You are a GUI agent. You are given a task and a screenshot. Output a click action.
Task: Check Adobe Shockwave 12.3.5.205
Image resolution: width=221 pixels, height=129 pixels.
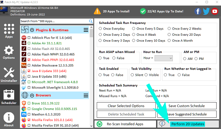(x=29, y=65)
